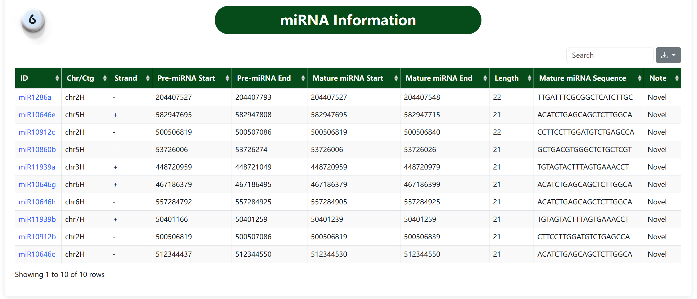Open miR11939a details link

(x=37, y=167)
